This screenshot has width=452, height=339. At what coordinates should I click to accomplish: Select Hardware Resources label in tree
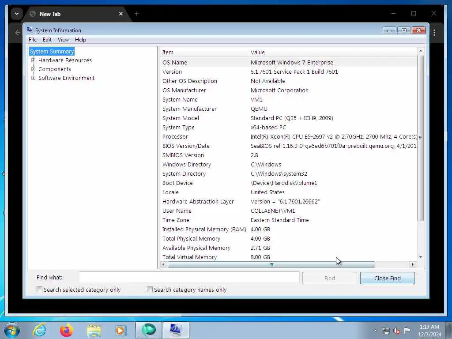coord(65,60)
